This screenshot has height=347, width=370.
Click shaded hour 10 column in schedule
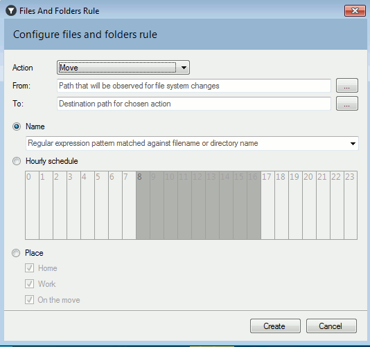tap(170, 205)
